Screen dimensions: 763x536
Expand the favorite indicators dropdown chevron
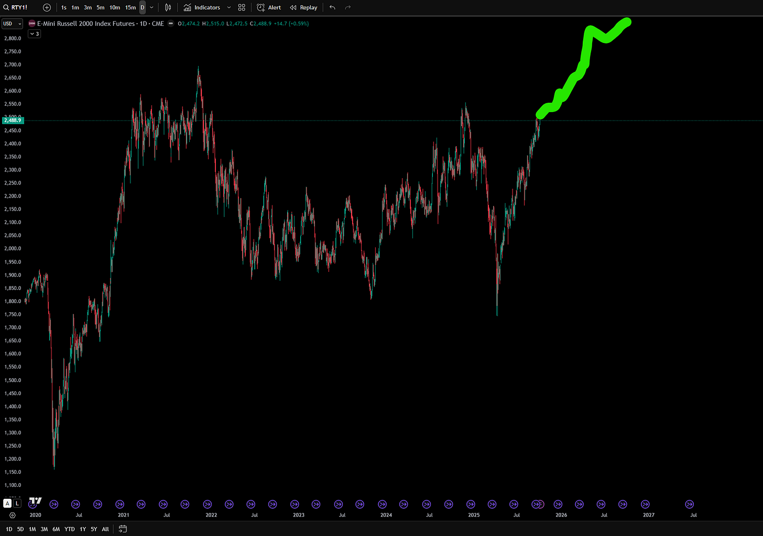(229, 7)
